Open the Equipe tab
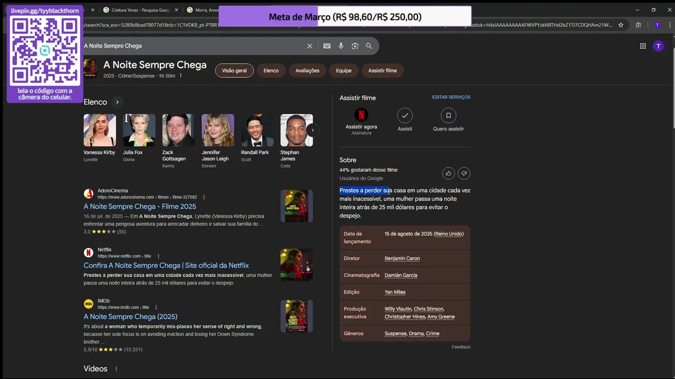This screenshot has height=379, width=675. (x=344, y=71)
